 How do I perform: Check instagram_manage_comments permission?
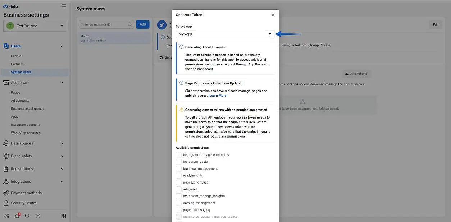(178, 155)
